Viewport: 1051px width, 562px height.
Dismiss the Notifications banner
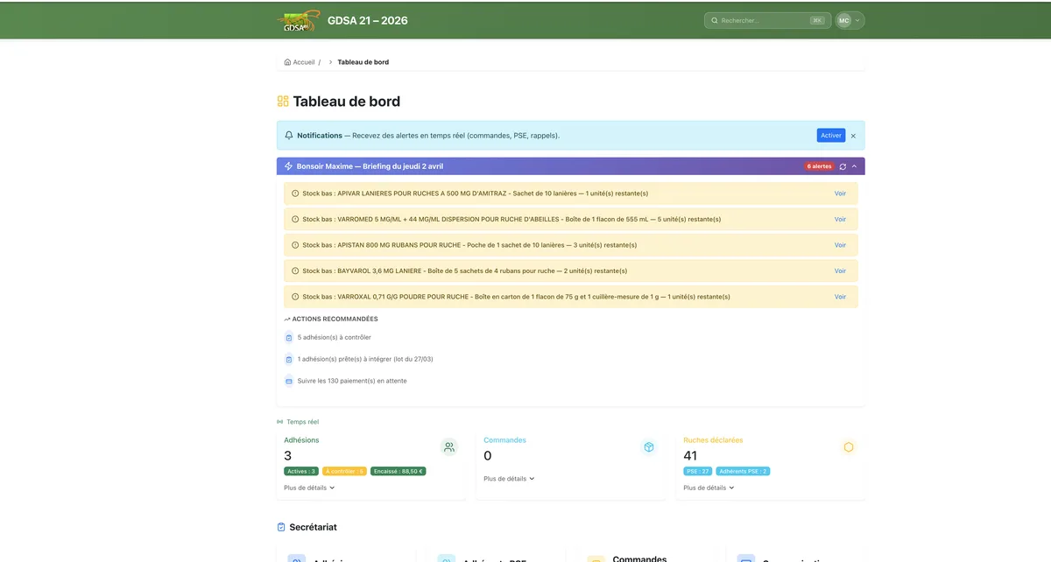point(852,135)
